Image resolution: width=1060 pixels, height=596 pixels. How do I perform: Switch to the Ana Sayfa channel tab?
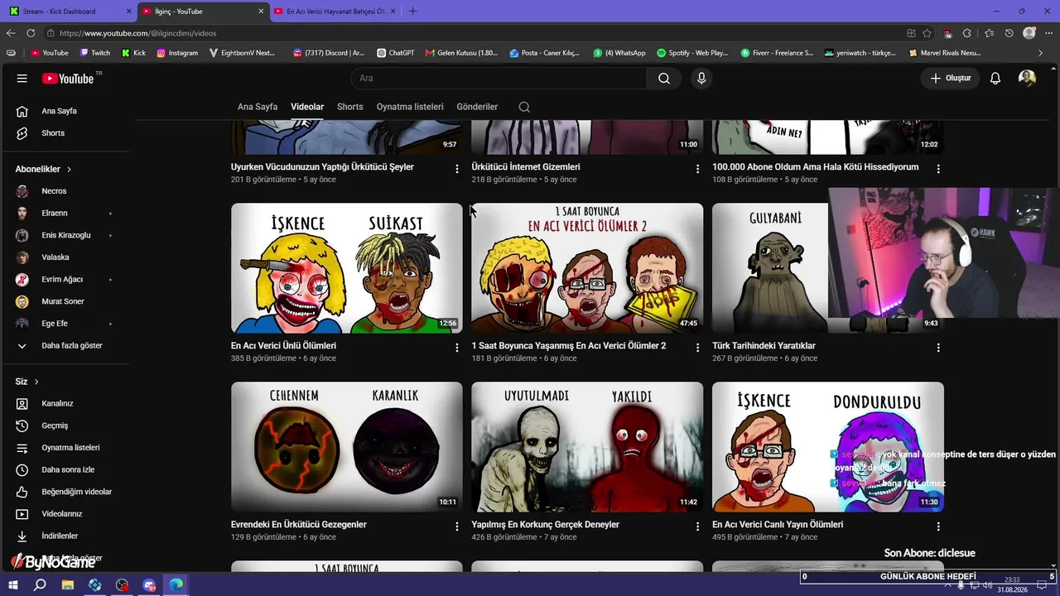pyautogui.click(x=258, y=107)
